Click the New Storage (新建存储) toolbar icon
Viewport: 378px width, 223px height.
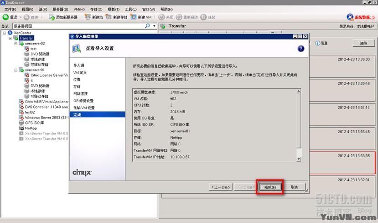click(x=109, y=17)
